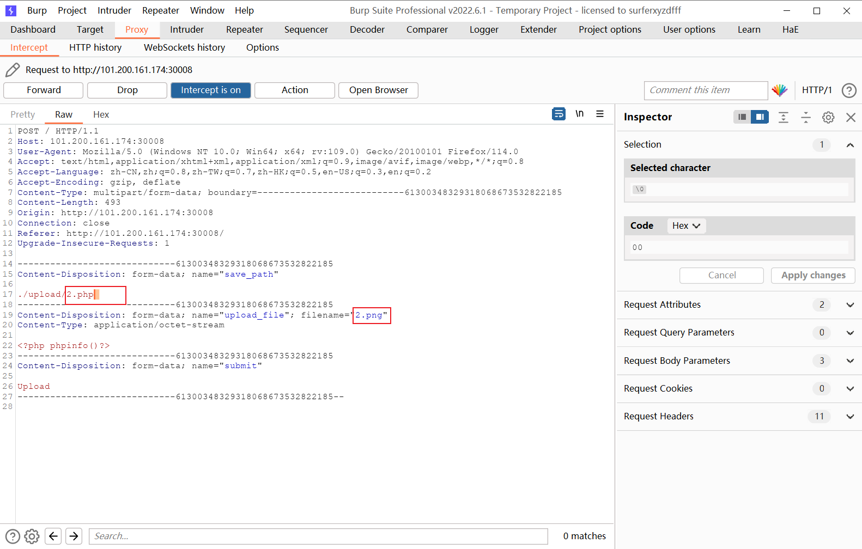Drop the intercepted request

pos(127,90)
